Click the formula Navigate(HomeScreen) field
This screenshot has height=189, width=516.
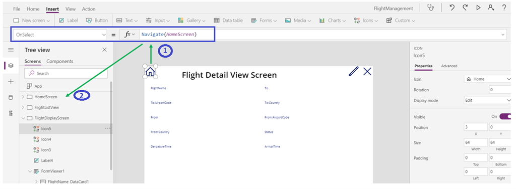point(169,34)
